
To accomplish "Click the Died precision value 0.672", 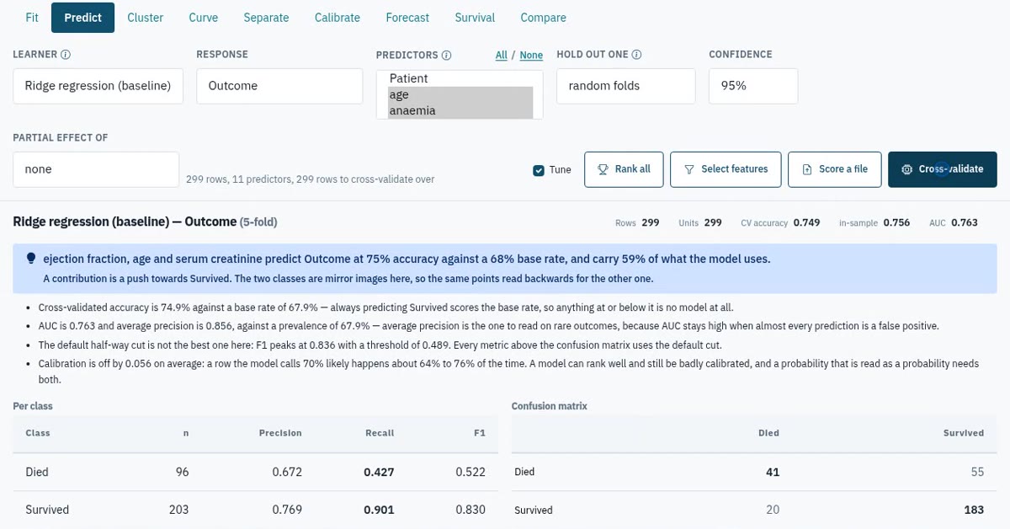I will [287, 473].
